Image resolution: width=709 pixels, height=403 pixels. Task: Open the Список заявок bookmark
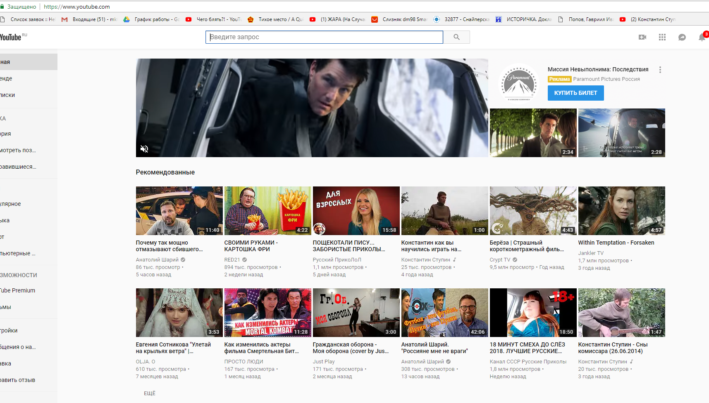(28, 19)
